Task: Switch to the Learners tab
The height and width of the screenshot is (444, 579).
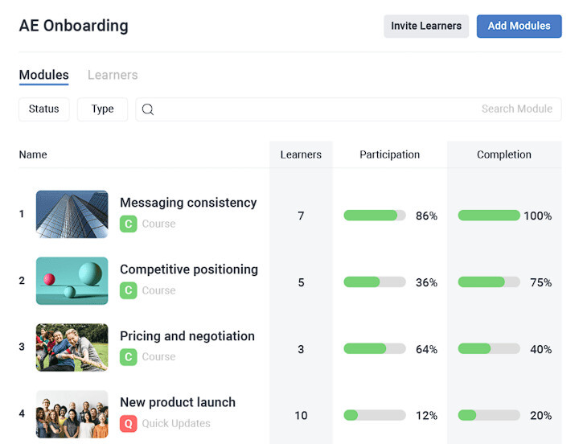Action: (113, 75)
